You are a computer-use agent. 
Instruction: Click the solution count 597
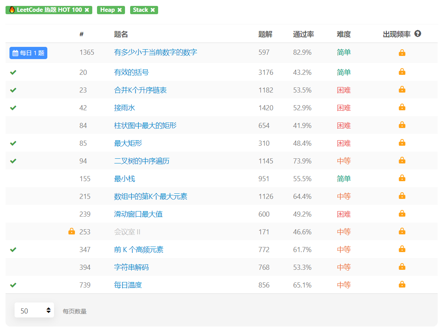(264, 52)
